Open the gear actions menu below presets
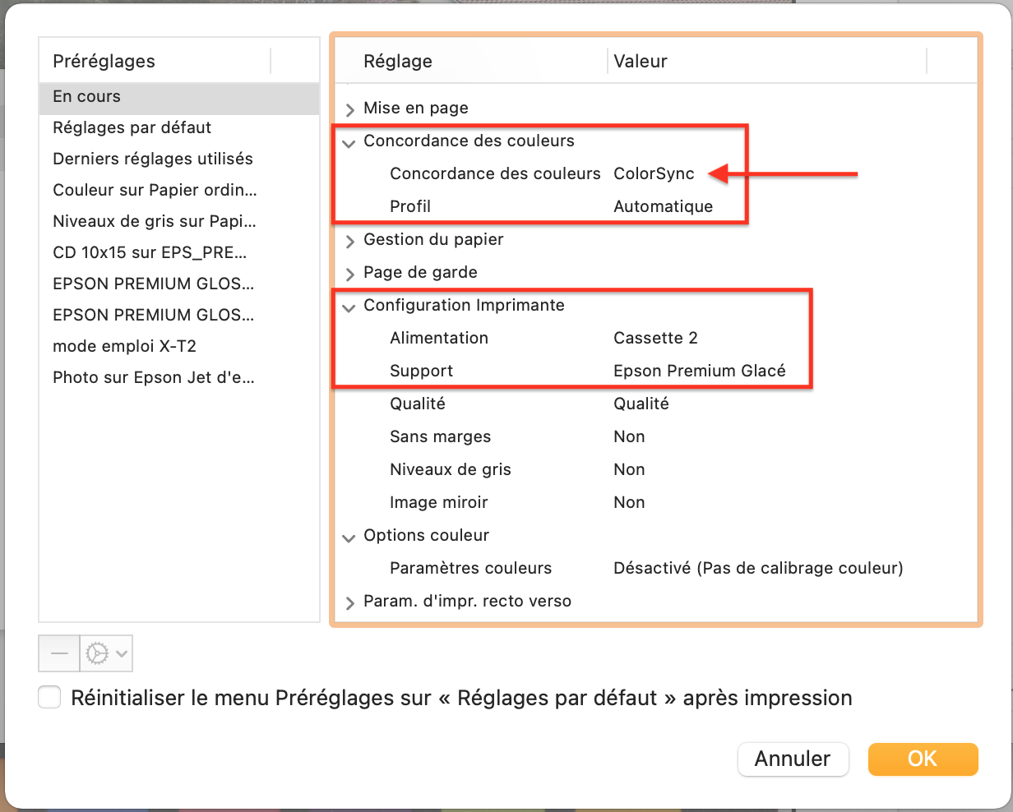1013x812 pixels. (106, 653)
